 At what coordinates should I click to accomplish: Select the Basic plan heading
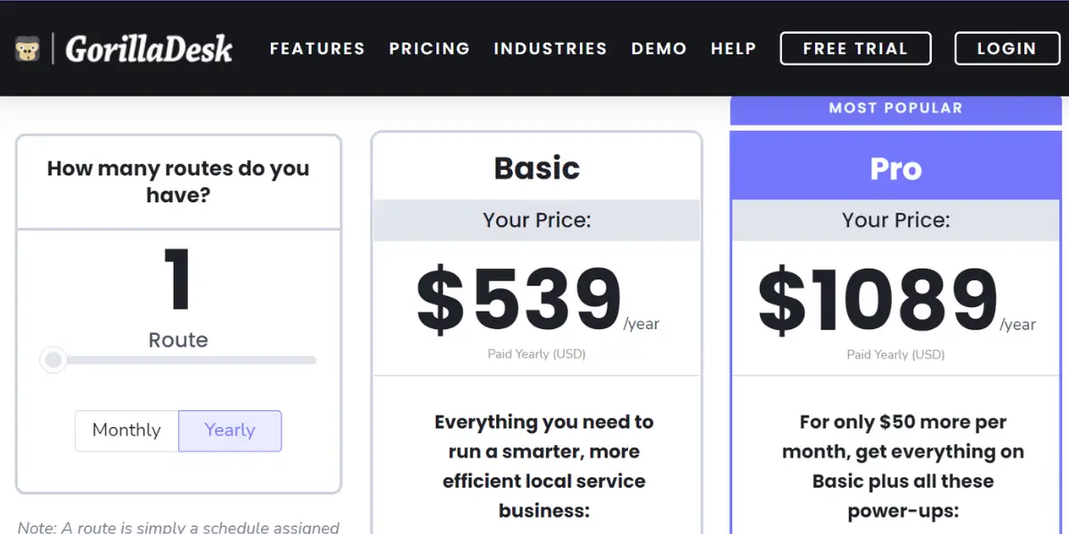click(536, 168)
